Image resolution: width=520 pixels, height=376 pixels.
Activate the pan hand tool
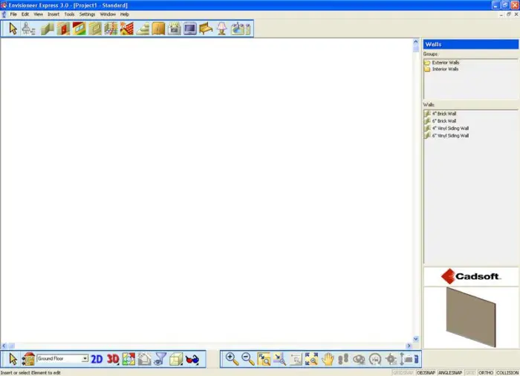(328, 359)
